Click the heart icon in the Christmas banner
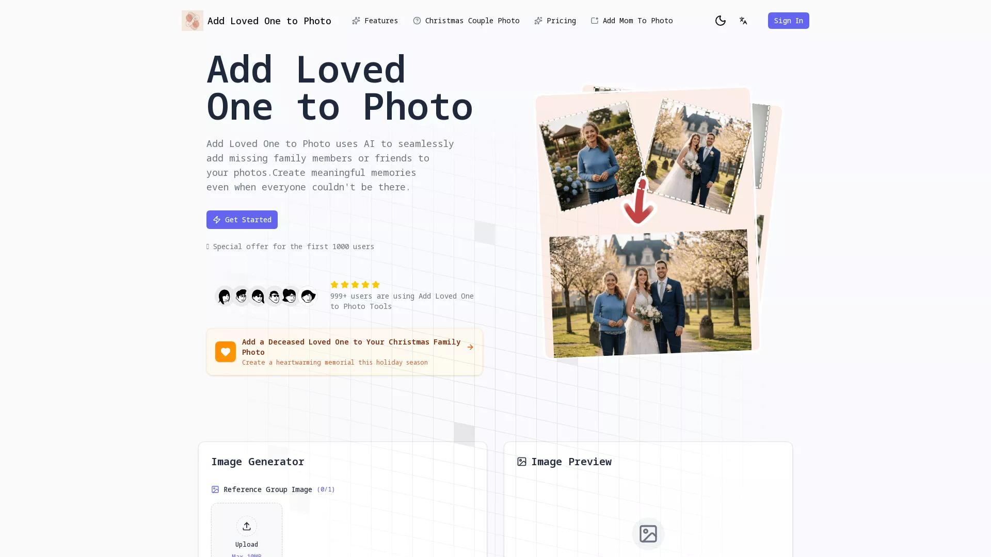 225,351
